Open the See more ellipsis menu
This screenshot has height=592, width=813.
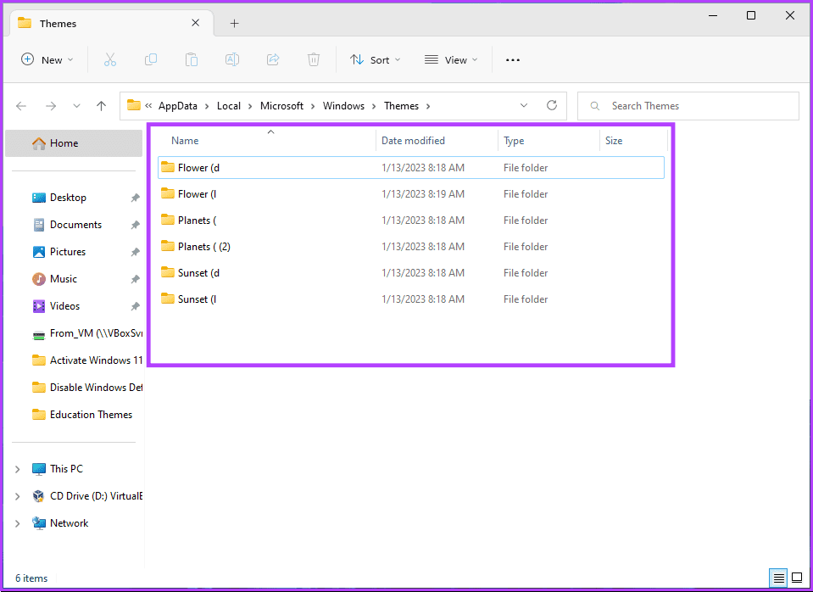coord(513,59)
